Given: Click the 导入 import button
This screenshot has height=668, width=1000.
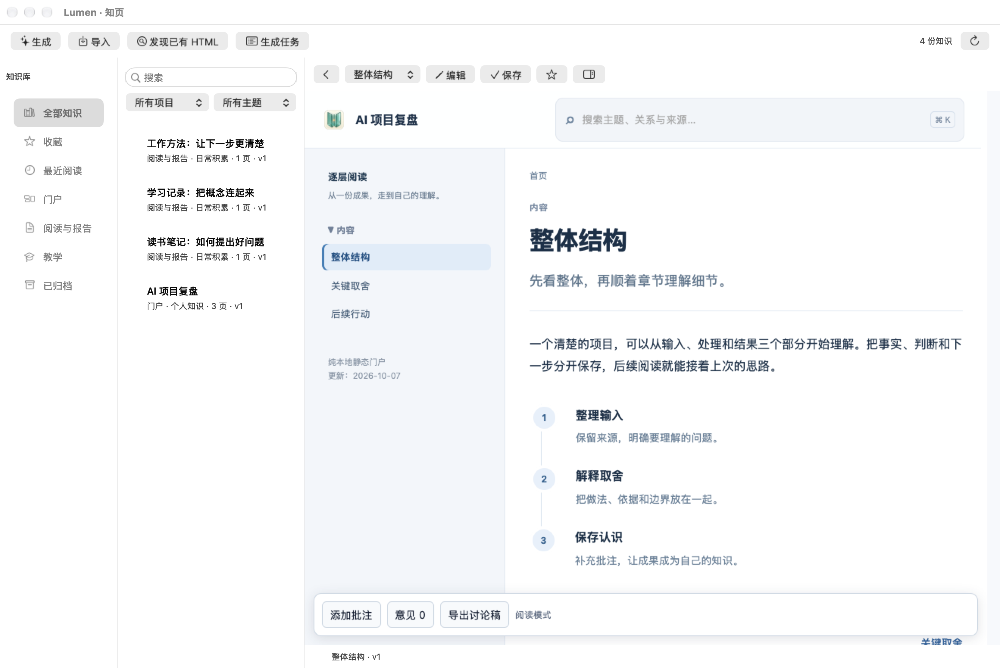Looking at the screenshot, I should pos(94,41).
